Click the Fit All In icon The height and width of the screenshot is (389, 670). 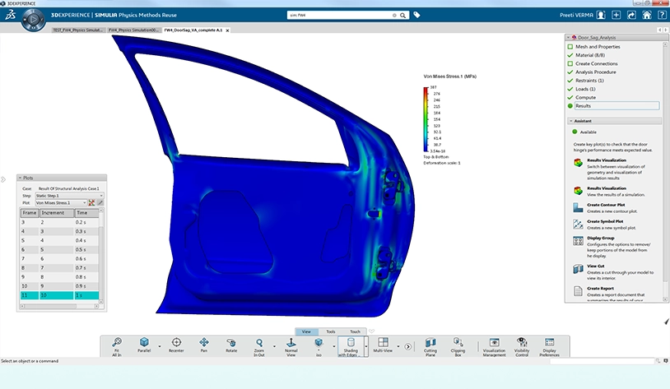point(117,342)
